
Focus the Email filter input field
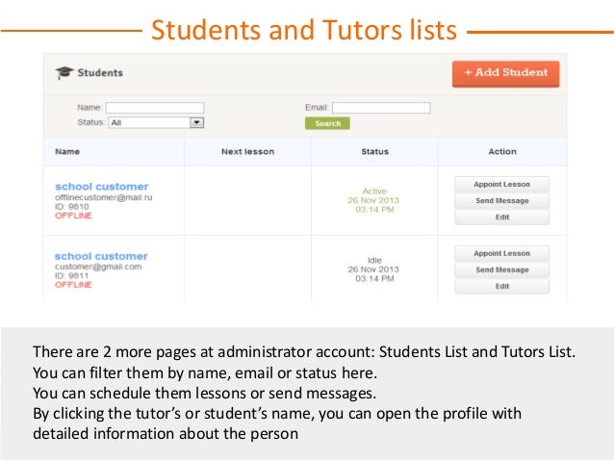click(x=382, y=108)
